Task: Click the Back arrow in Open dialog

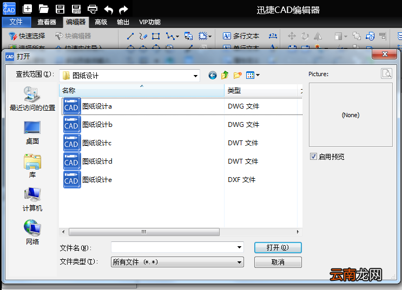Action: pos(213,75)
